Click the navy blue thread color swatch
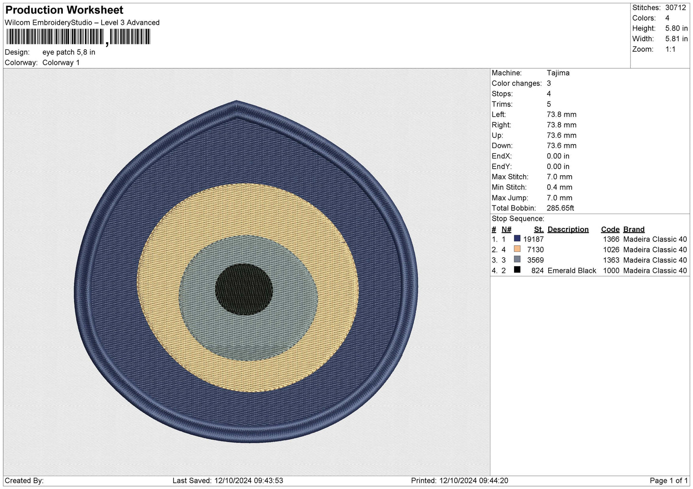This screenshot has width=693, height=489. [x=517, y=239]
